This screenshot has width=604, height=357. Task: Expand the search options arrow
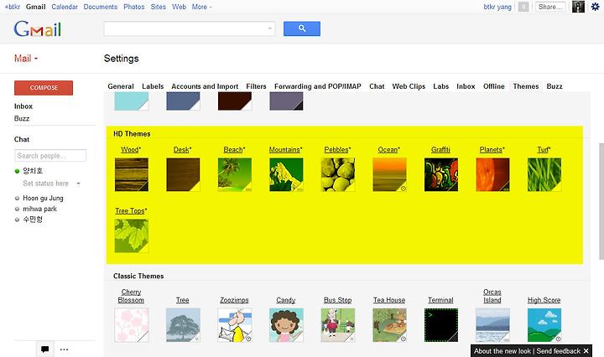pyautogui.click(x=269, y=28)
